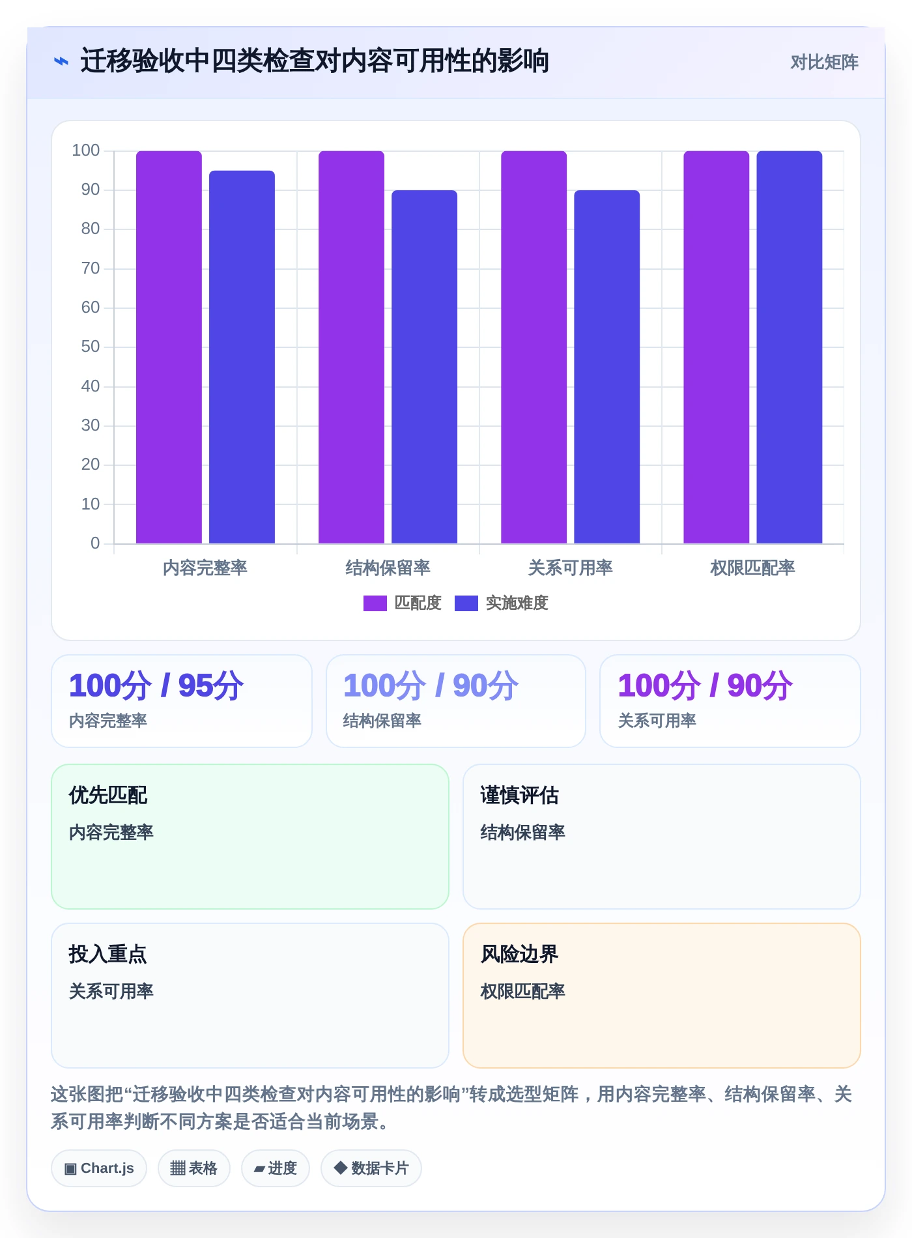Click the grid icon in 表格 chip
The image size is (912, 1238).
point(178,1168)
